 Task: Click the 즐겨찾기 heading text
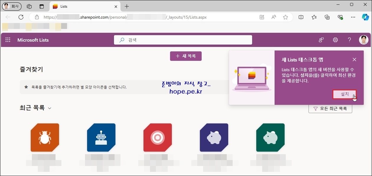tap(31, 69)
